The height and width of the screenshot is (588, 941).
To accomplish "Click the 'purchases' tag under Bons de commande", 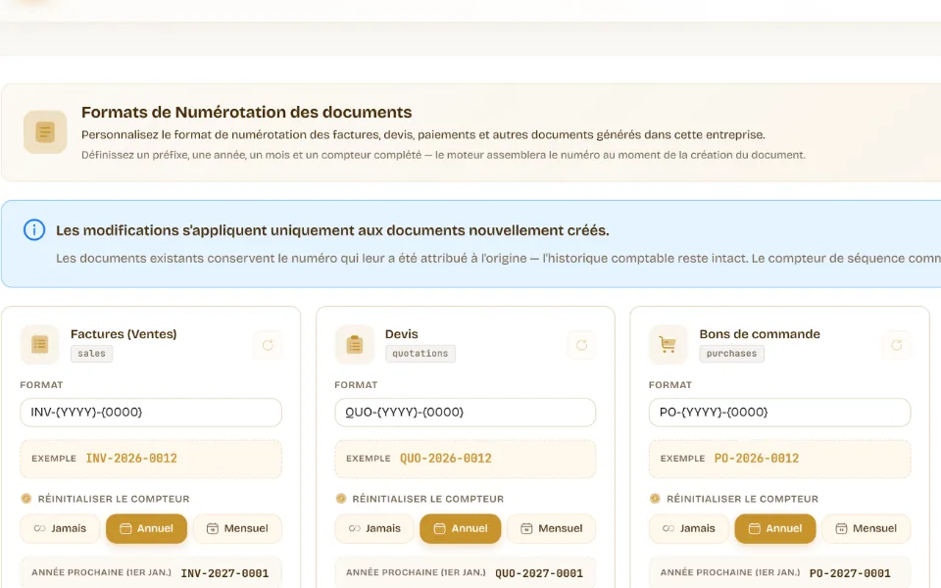I will click(731, 354).
